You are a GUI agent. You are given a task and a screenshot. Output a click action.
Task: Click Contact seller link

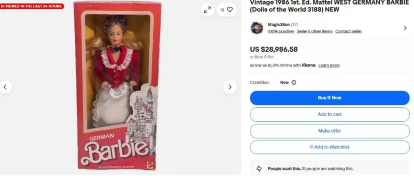[x=348, y=31]
